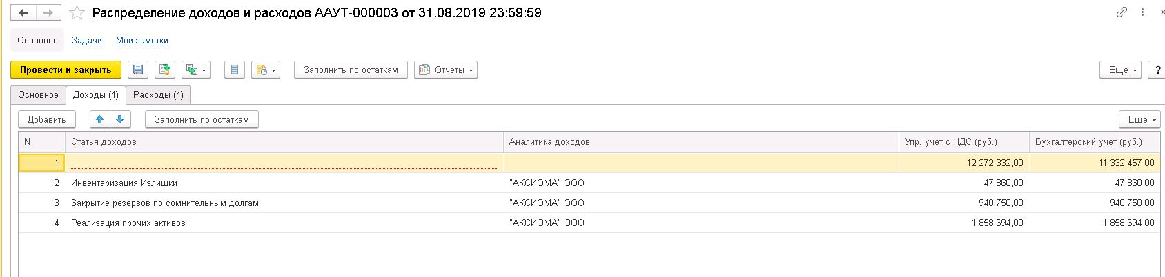
Task: Open the Мои заметки link
Action: [x=141, y=41]
